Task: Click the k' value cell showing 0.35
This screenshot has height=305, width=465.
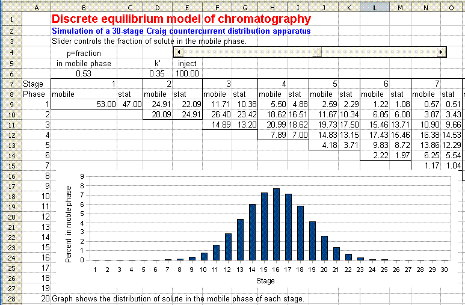Action: (x=157, y=73)
